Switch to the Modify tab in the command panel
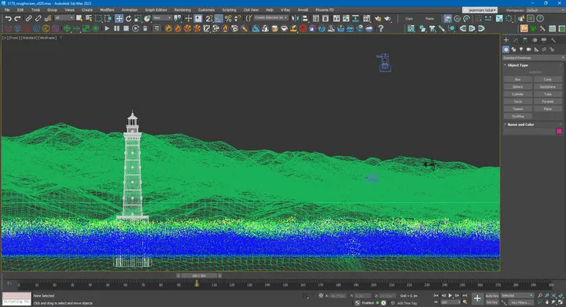The height and width of the screenshot is (307, 566). 516,40
